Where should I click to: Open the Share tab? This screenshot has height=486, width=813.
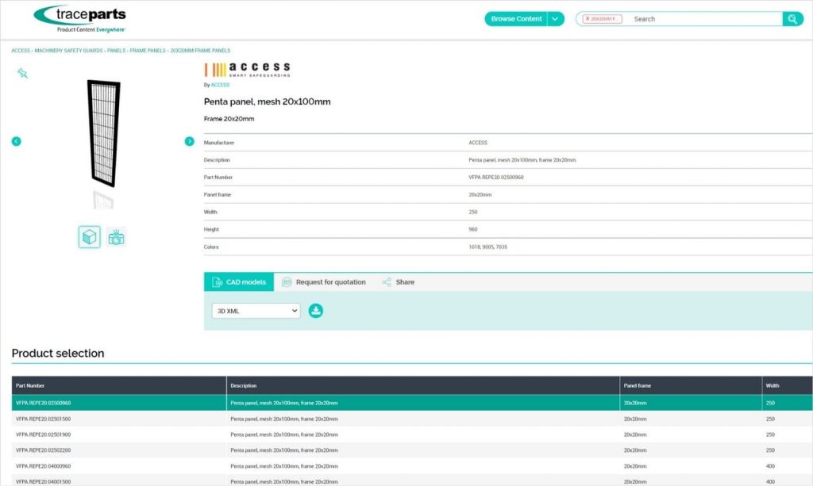[x=398, y=282]
